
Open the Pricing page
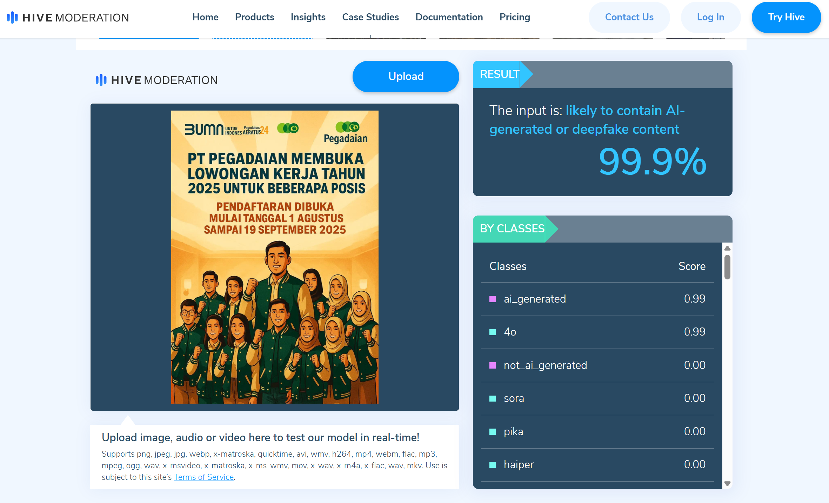515,17
